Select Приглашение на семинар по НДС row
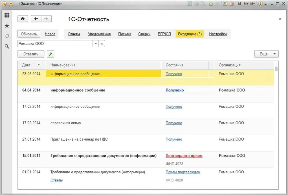 (79, 139)
